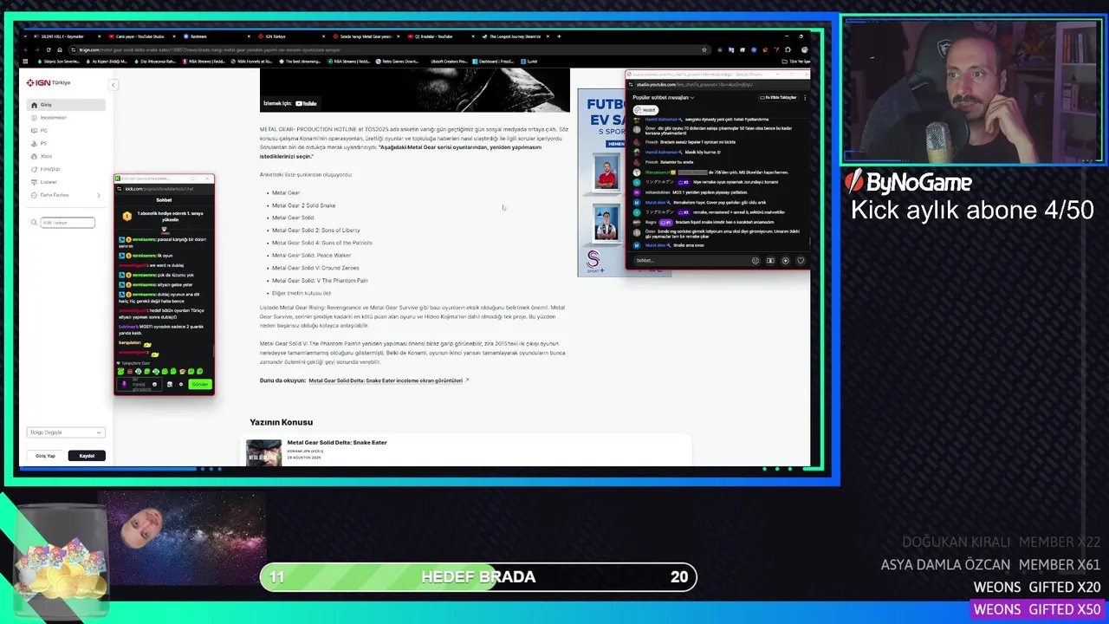This screenshot has height=624, width=1109.
Task: Reload page with browser refresh icon
Action: coord(49,49)
